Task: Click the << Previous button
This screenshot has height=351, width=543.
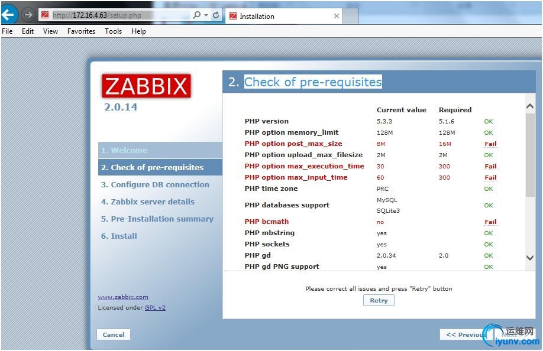Action: point(467,334)
